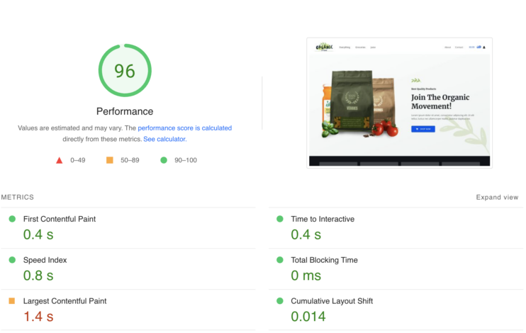Image resolution: width=526 pixels, height=333 pixels.
Task: Click the '1.4 s' Largest Contentful Paint value
Action: pos(38,316)
